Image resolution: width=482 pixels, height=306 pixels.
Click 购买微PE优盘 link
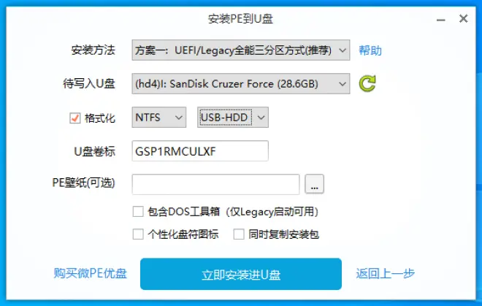[90, 273]
